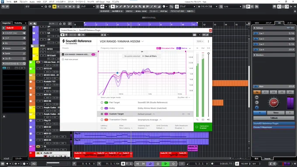This screenshot has width=297, height=167.
Task: Open the SoundID three-dot options menu
Action: [x=208, y=41]
